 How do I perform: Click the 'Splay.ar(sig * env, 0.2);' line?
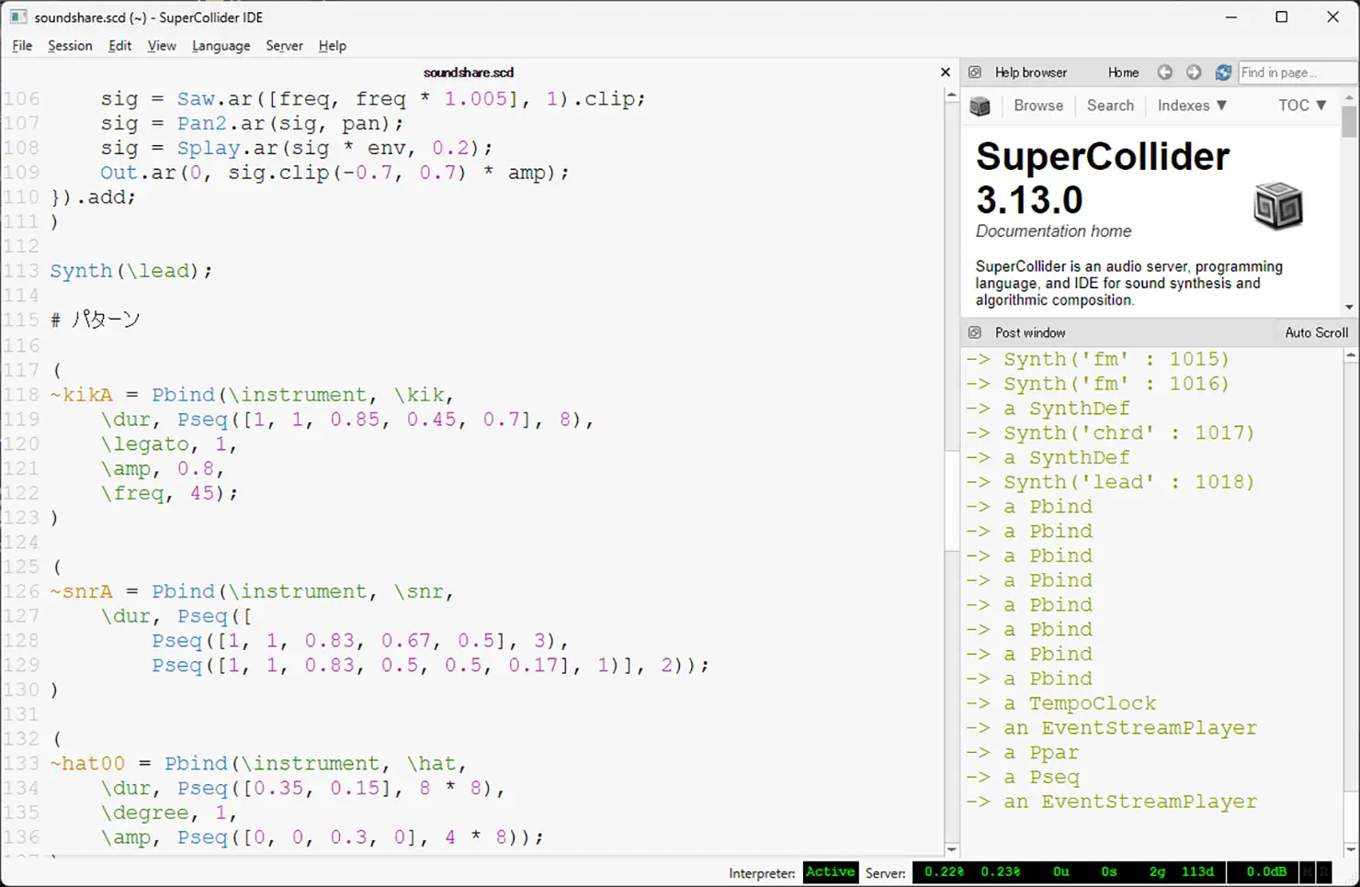pos(297,148)
